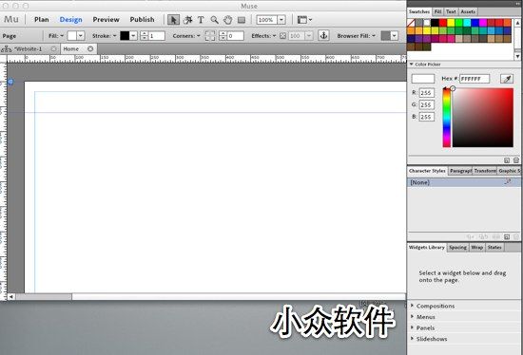
Task: Select the Selection arrow tool
Action: 173,20
